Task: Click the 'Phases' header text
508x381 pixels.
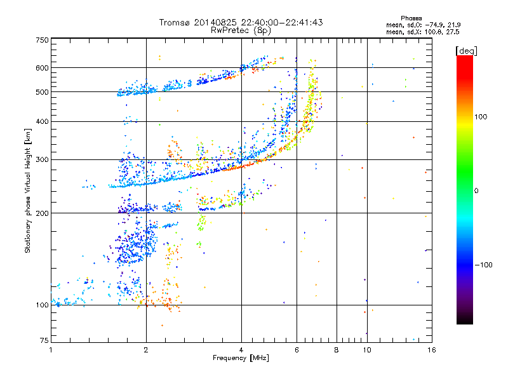Action: click(x=411, y=18)
